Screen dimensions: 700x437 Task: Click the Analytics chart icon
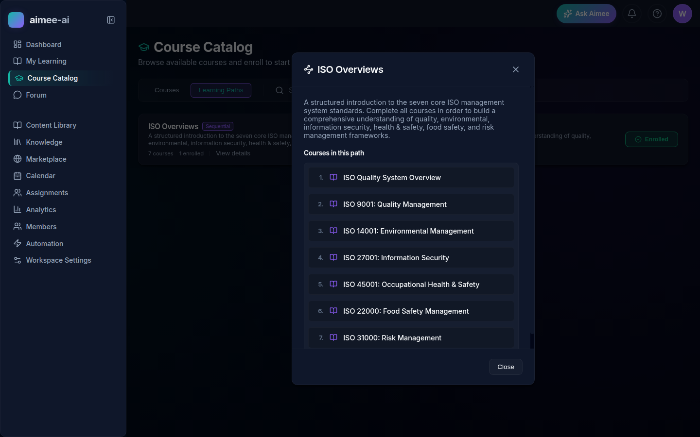pos(17,210)
